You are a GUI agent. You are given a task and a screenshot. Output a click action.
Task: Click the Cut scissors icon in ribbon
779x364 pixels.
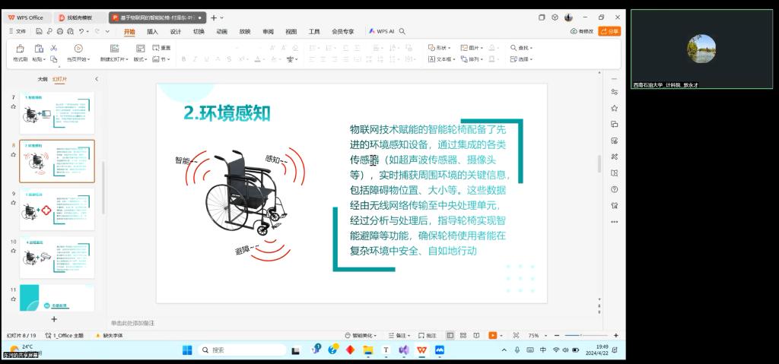[54, 48]
